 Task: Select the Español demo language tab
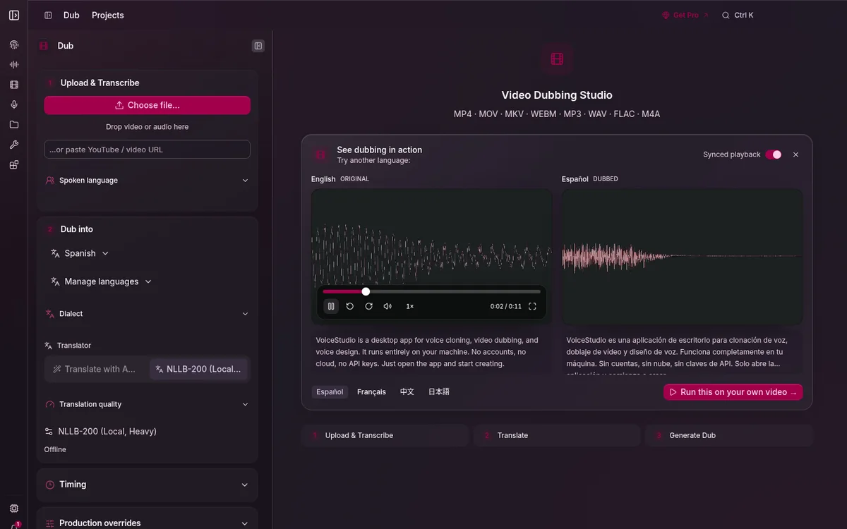(x=330, y=391)
